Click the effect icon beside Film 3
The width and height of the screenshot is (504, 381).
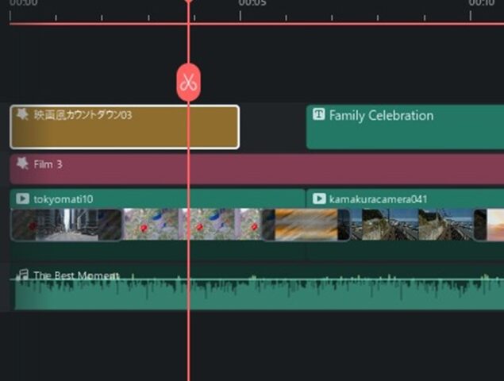tap(23, 164)
